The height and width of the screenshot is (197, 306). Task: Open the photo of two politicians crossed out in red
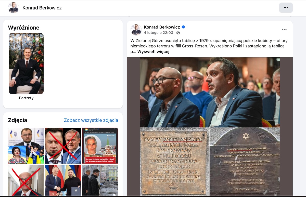(63, 146)
